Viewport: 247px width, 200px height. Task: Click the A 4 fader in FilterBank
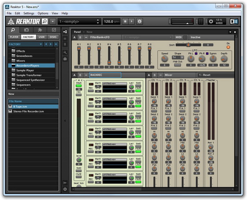pos(109,55)
